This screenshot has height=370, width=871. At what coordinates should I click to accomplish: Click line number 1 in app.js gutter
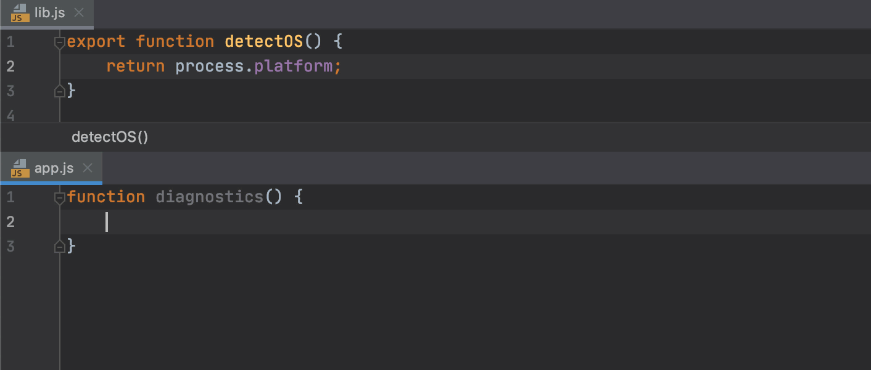click(10, 197)
